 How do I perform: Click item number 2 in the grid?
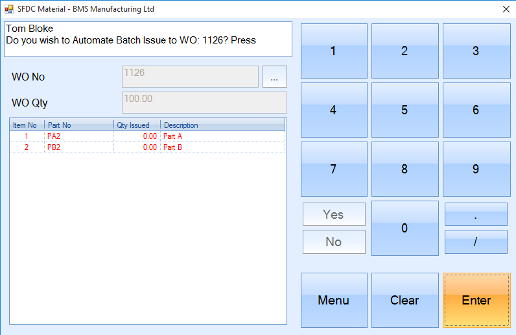coord(27,147)
